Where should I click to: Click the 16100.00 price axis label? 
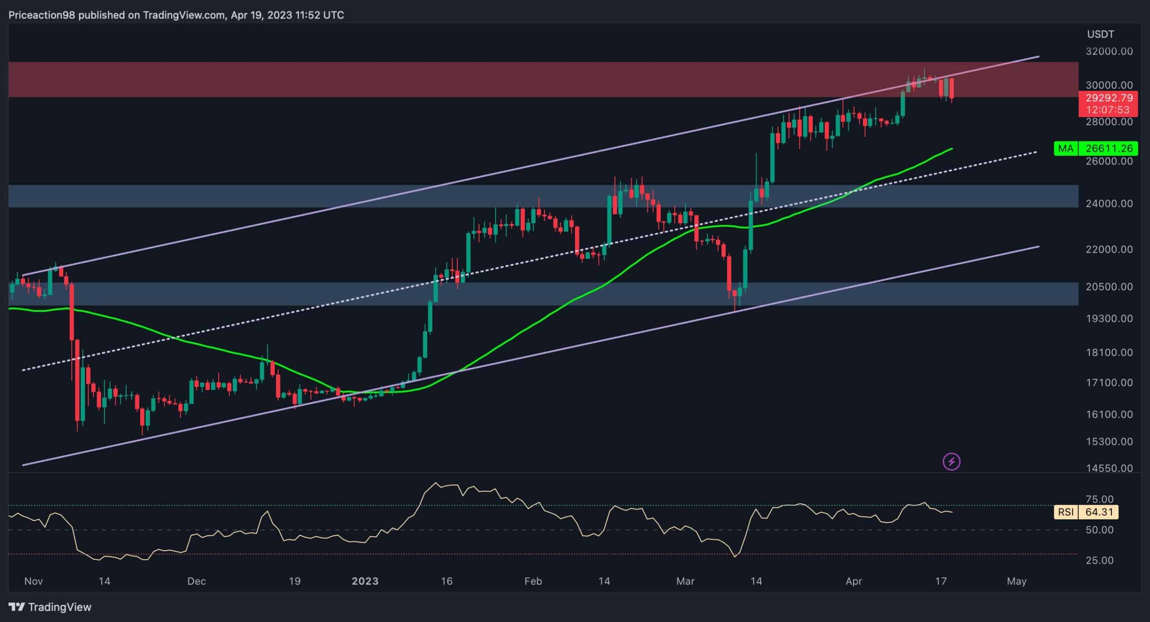[x=1109, y=415]
